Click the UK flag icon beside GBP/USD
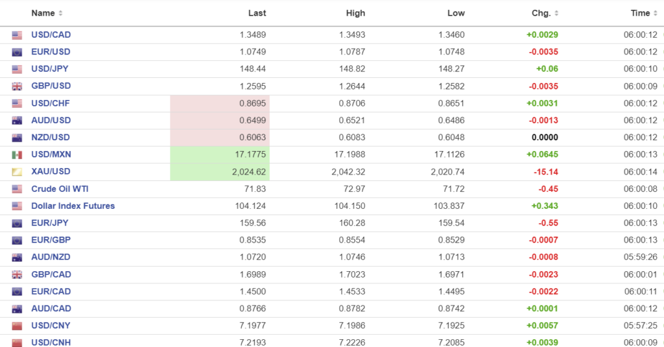This screenshot has height=347, width=664. point(17,86)
